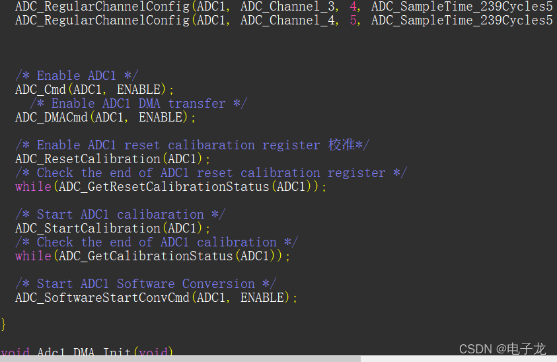Image resolution: width=557 pixels, height=362 pixels.
Task: Click the line 'ADC_DMACmd(ADC1, ENABLE);'
Action: [105, 117]
